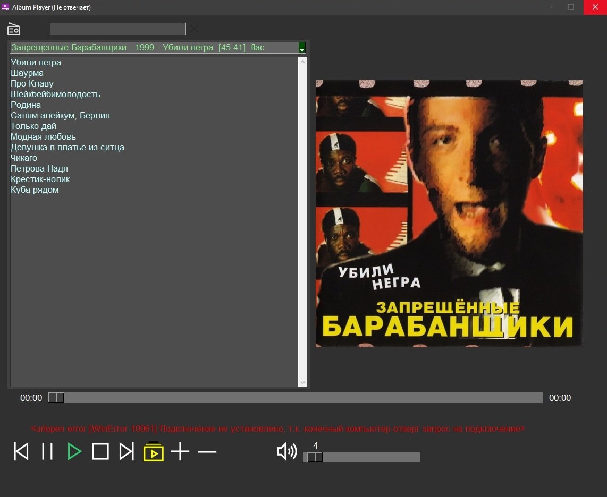
Task: Click the volume slider handle
Action: [315, 457]
